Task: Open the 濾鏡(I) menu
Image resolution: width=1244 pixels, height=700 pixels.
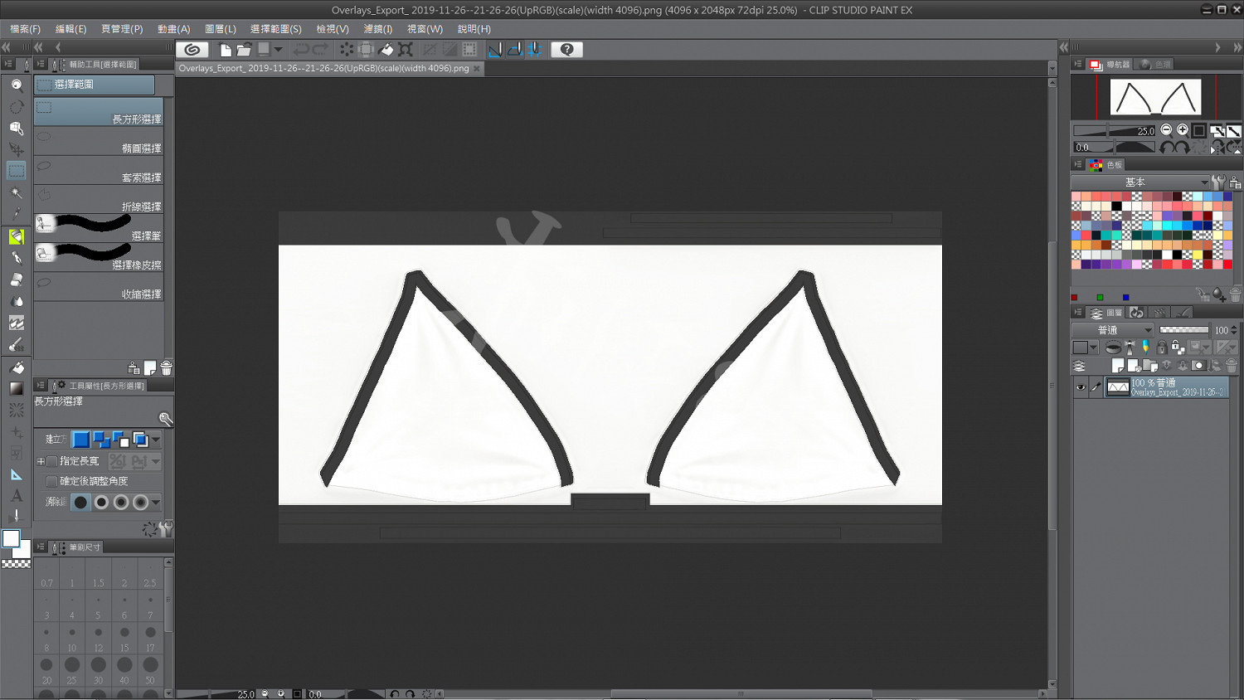Action: [x=377, y=29]
